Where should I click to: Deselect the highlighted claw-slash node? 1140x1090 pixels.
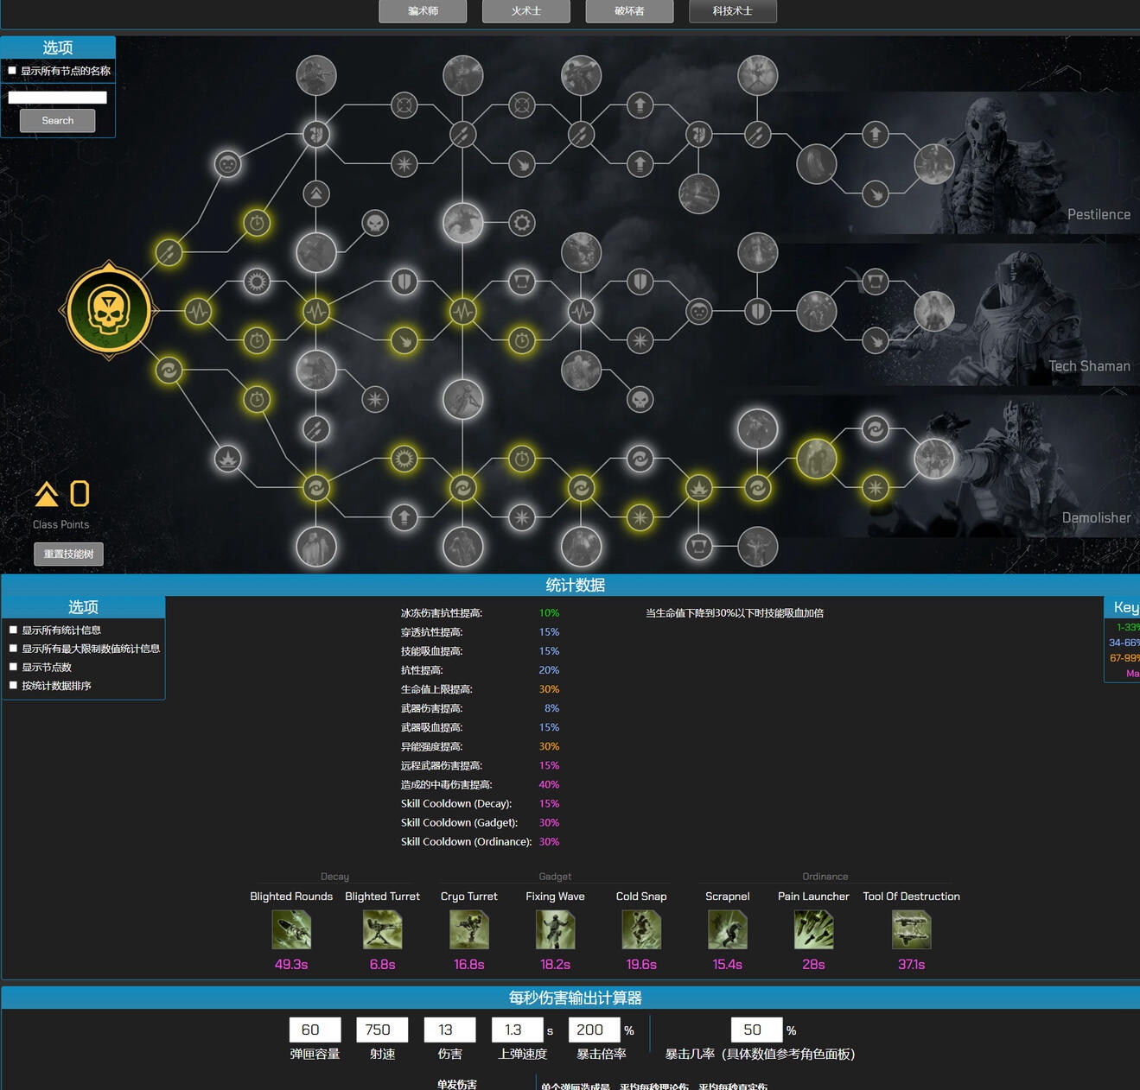[404, 340]
